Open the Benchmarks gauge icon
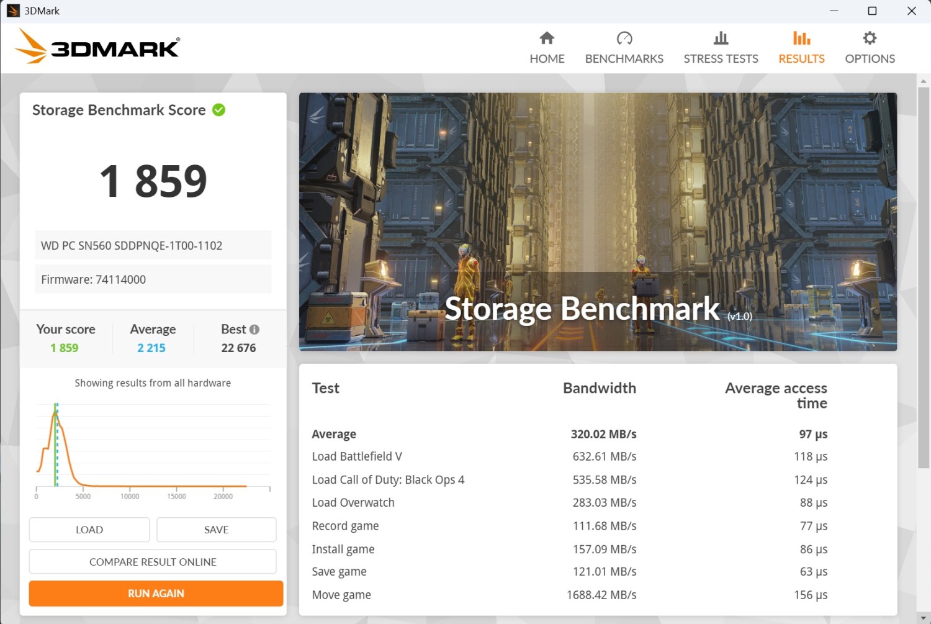The height and width of the screenshot is (624, 931). [624, 38]
